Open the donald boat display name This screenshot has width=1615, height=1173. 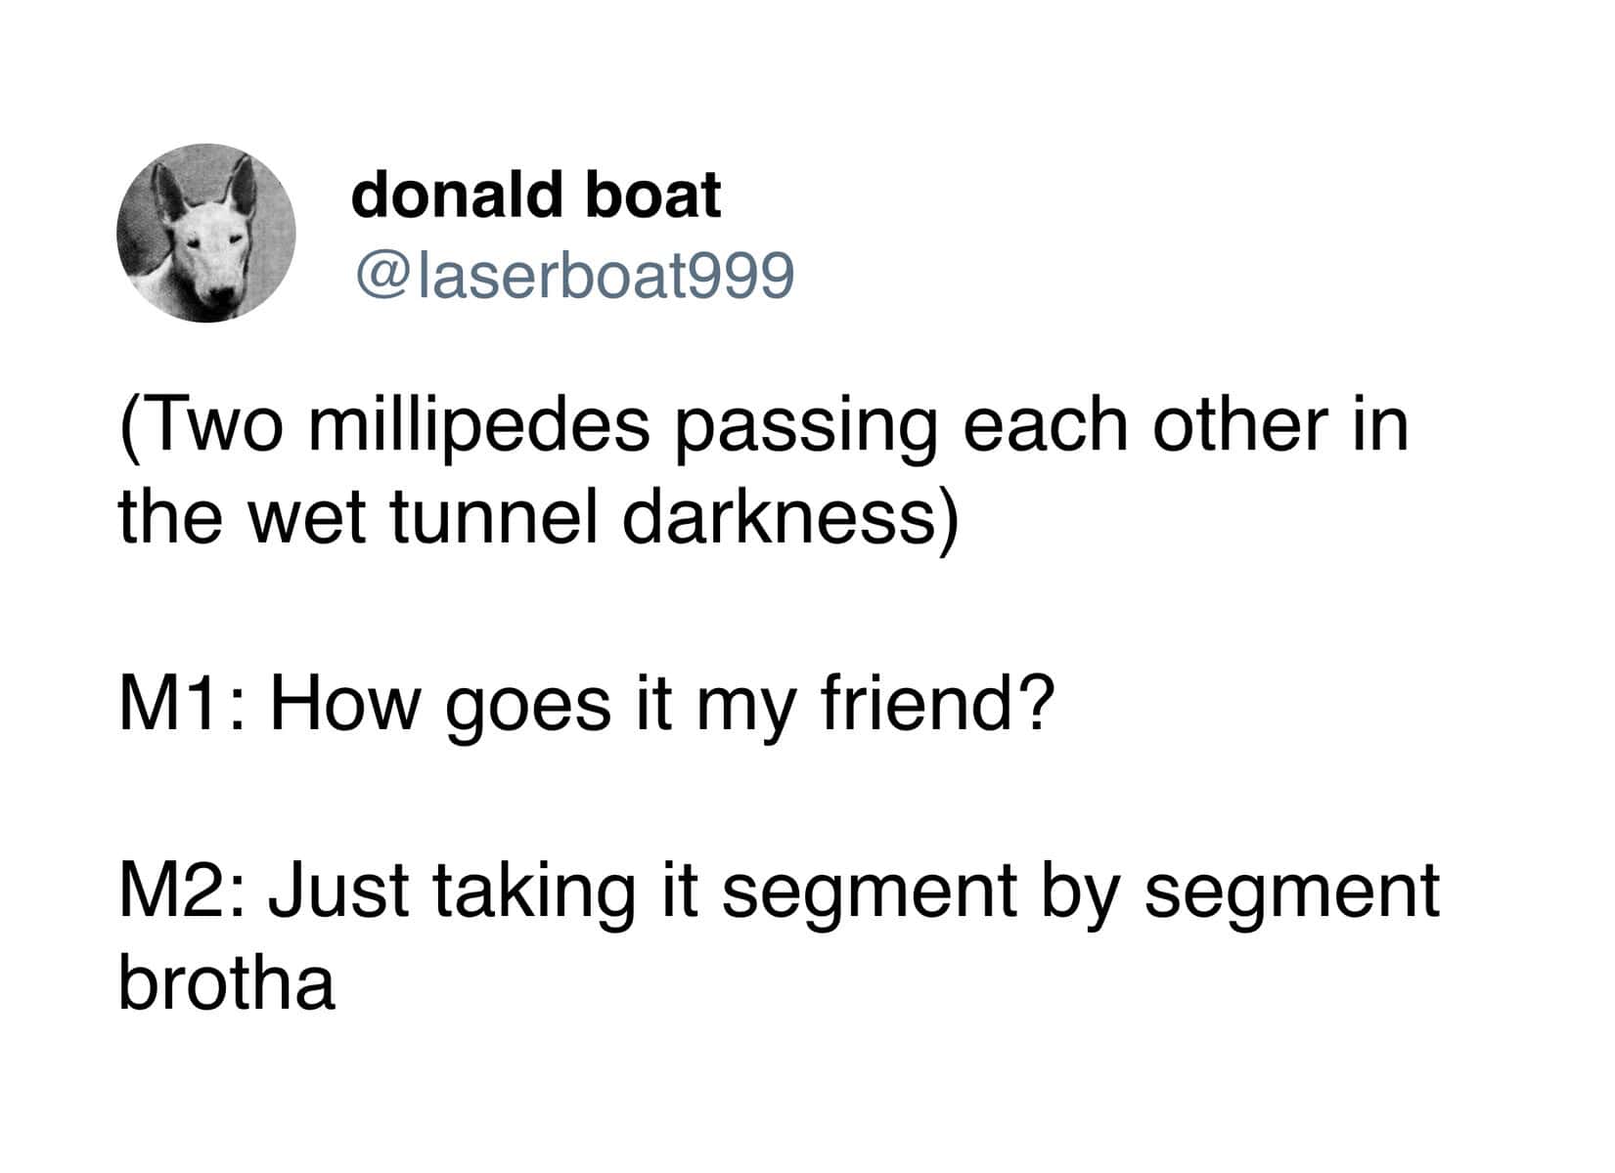click(535, 195)
